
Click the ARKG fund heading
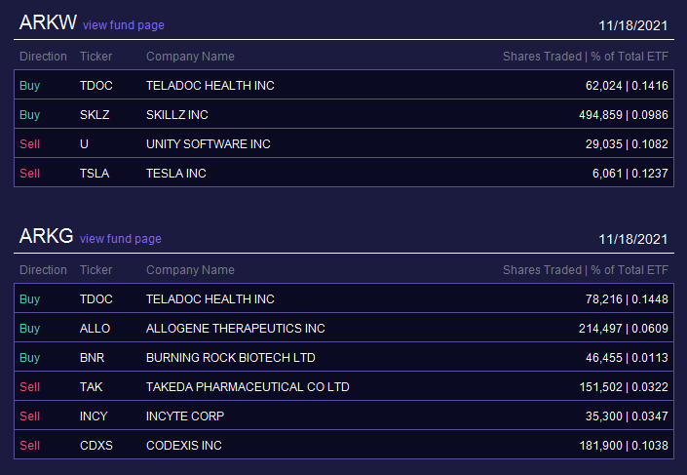coord(47,236)
